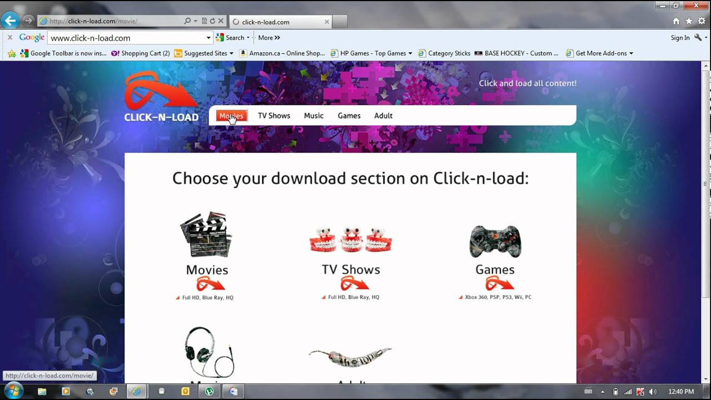711x400 pixels.
Task: Open a new blank tab button
Action: pos(341,22)
